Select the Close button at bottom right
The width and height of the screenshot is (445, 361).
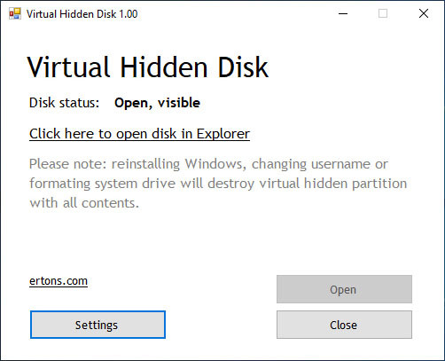[x=344, y=325]
